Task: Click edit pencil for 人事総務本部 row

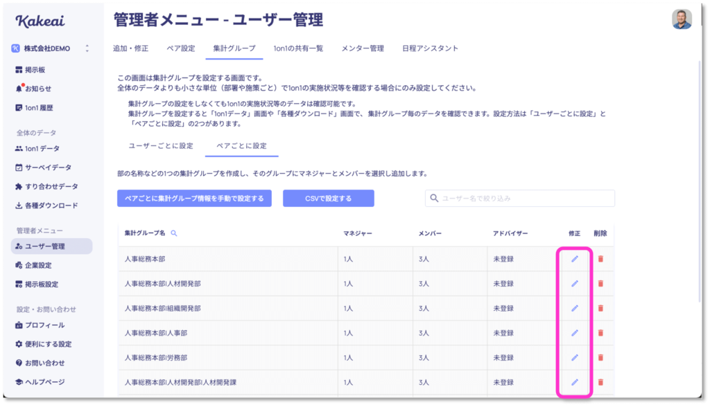Action: 575,259
